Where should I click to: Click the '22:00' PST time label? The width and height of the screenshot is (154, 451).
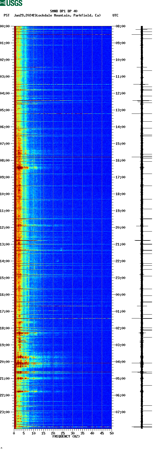tap(5, 395)
